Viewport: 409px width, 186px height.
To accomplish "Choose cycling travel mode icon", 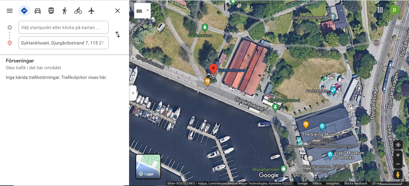I will click(78, 11).
